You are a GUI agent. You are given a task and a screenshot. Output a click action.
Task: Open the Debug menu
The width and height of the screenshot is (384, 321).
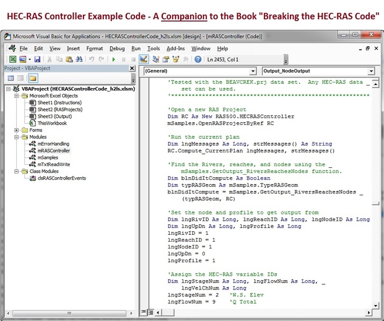(x=117, y=48)
